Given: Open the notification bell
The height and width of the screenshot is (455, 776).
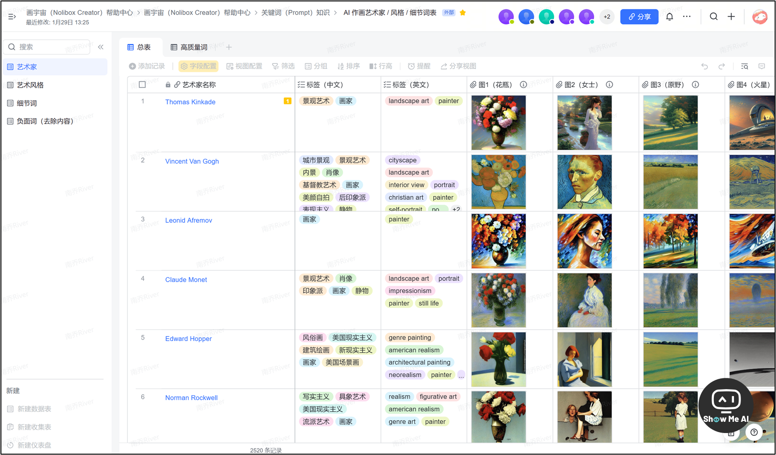Looking at the screenshot, I should point(669,16).
